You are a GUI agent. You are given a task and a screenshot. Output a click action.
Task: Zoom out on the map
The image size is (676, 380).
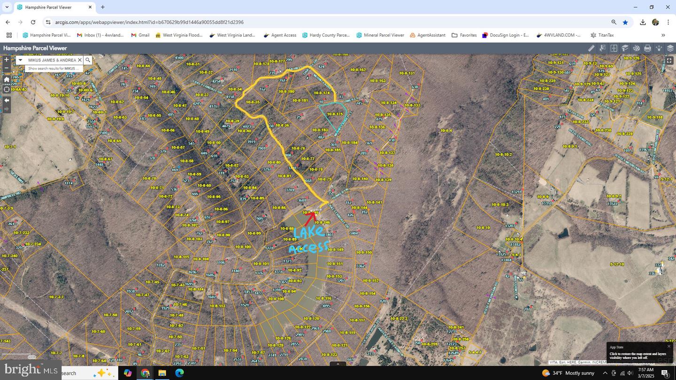click(x=7, y=68)
